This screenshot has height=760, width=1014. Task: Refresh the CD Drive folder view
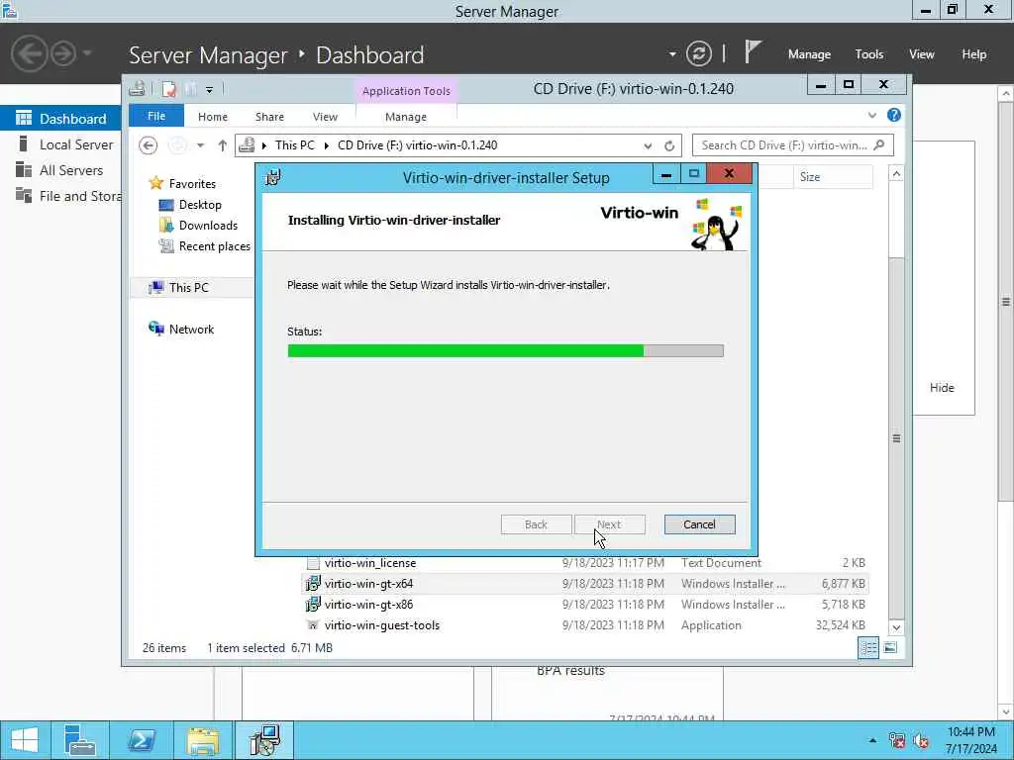coord(669,146)
